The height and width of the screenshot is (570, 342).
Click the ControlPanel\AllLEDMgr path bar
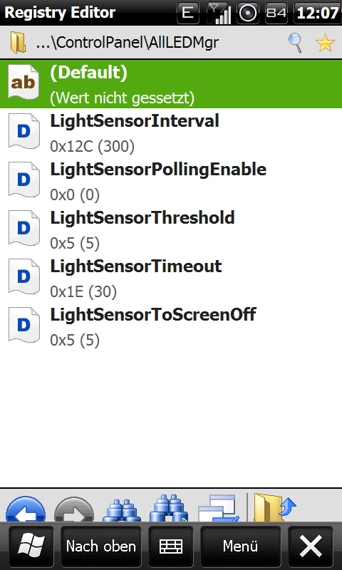pos(128,43)
